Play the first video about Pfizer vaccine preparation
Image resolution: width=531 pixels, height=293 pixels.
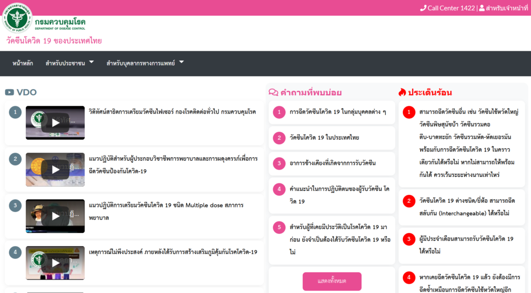coord(55,122)
